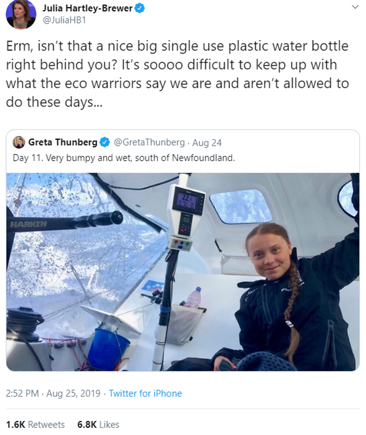View the 1.6K Retweets list
The height and width of the screenshot is (435, 366).
click(x=35, y=425)
